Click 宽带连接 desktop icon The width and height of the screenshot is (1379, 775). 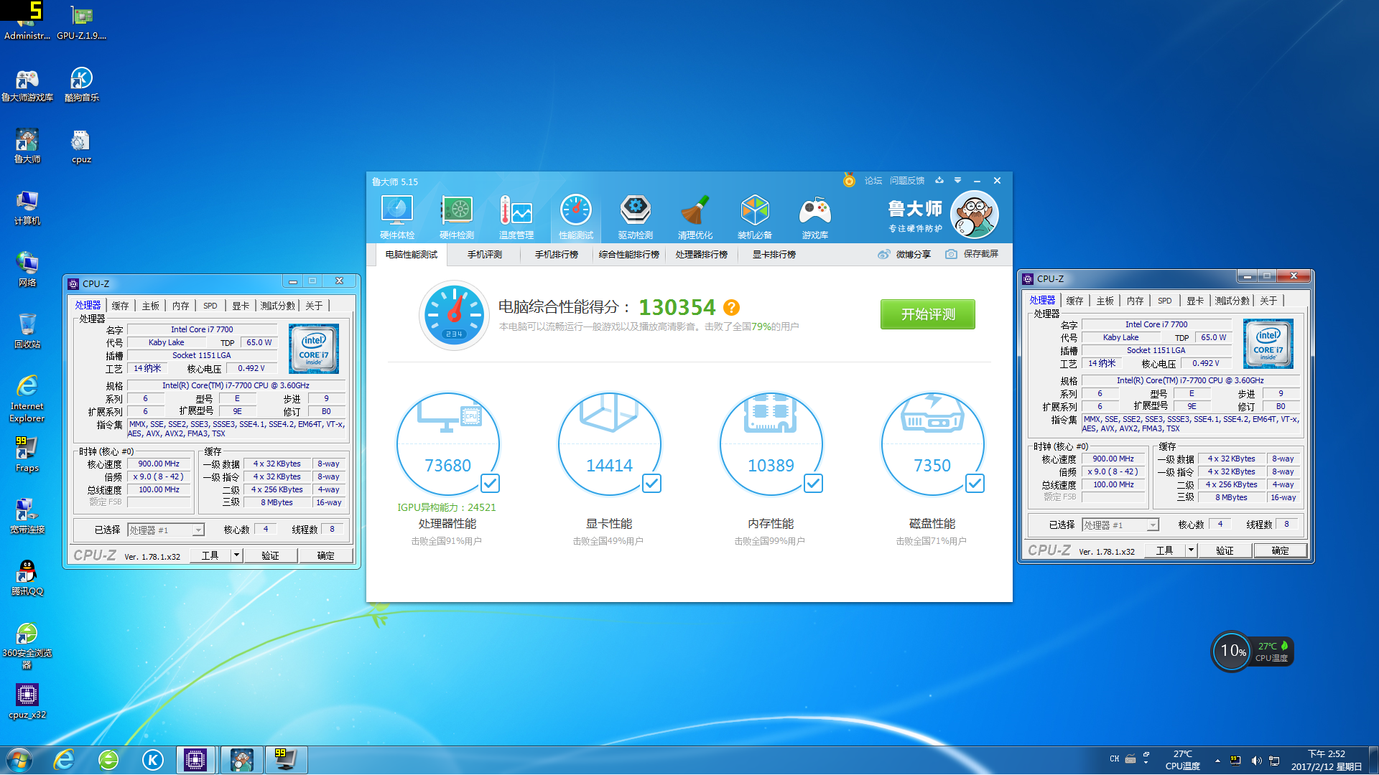(27, 516)
